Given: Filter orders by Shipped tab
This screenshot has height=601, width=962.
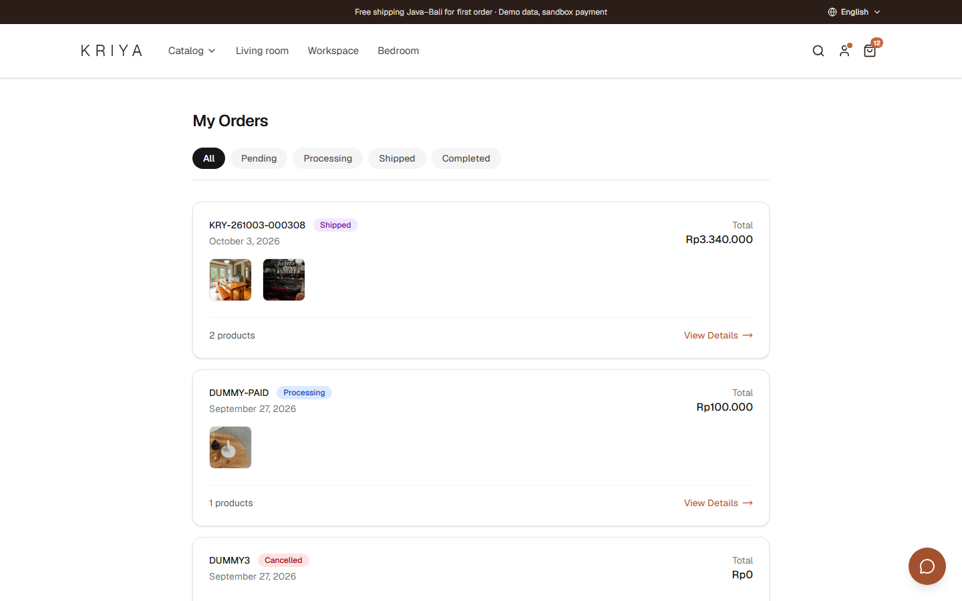Looking at the screenshot, I should (397, 158).
